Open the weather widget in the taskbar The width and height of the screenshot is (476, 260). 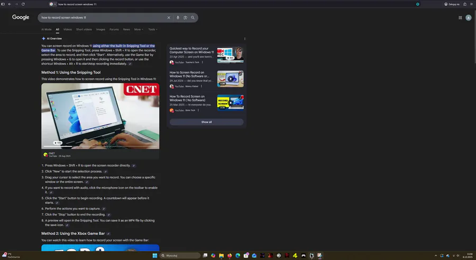(x=11, y=255)
